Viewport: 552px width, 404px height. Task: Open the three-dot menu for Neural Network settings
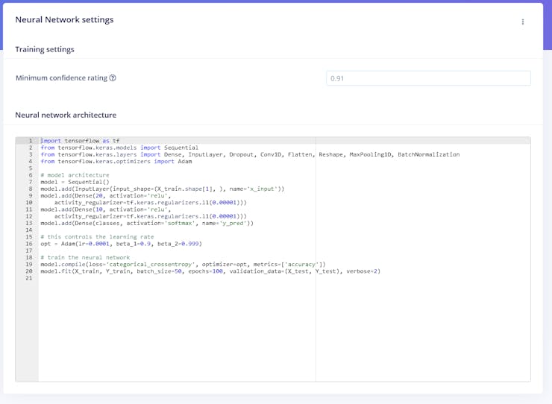point(523,22)
